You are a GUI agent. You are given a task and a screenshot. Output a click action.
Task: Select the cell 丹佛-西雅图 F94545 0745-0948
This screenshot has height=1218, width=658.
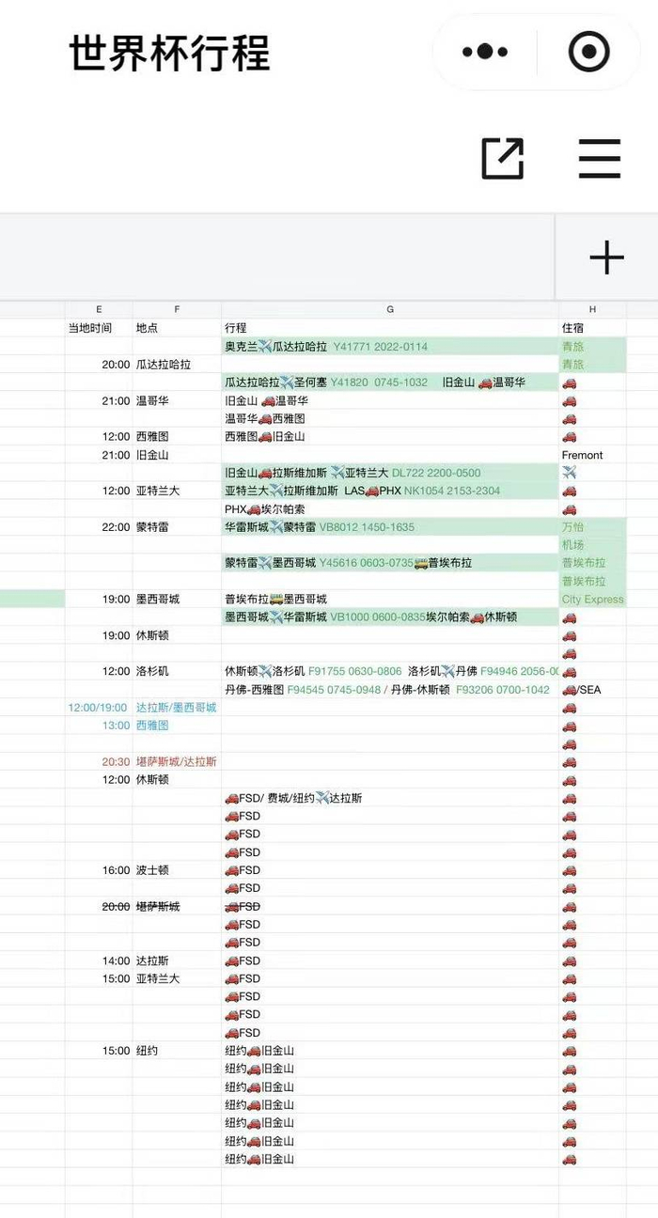[x=390, y=690]
